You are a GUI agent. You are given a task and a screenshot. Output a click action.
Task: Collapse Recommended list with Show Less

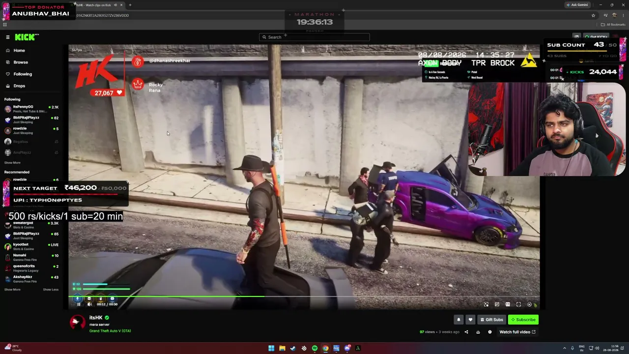(x=51, y=290)
